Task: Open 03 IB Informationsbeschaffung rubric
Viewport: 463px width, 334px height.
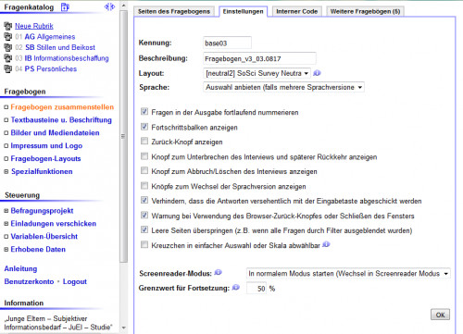Action: pos(62,58)
